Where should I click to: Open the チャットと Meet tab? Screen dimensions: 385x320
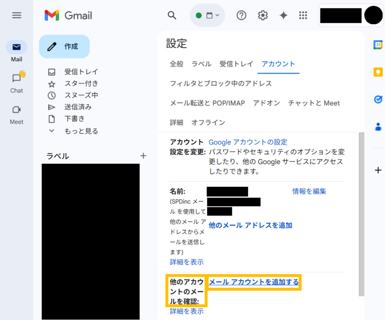pos(314,103)
